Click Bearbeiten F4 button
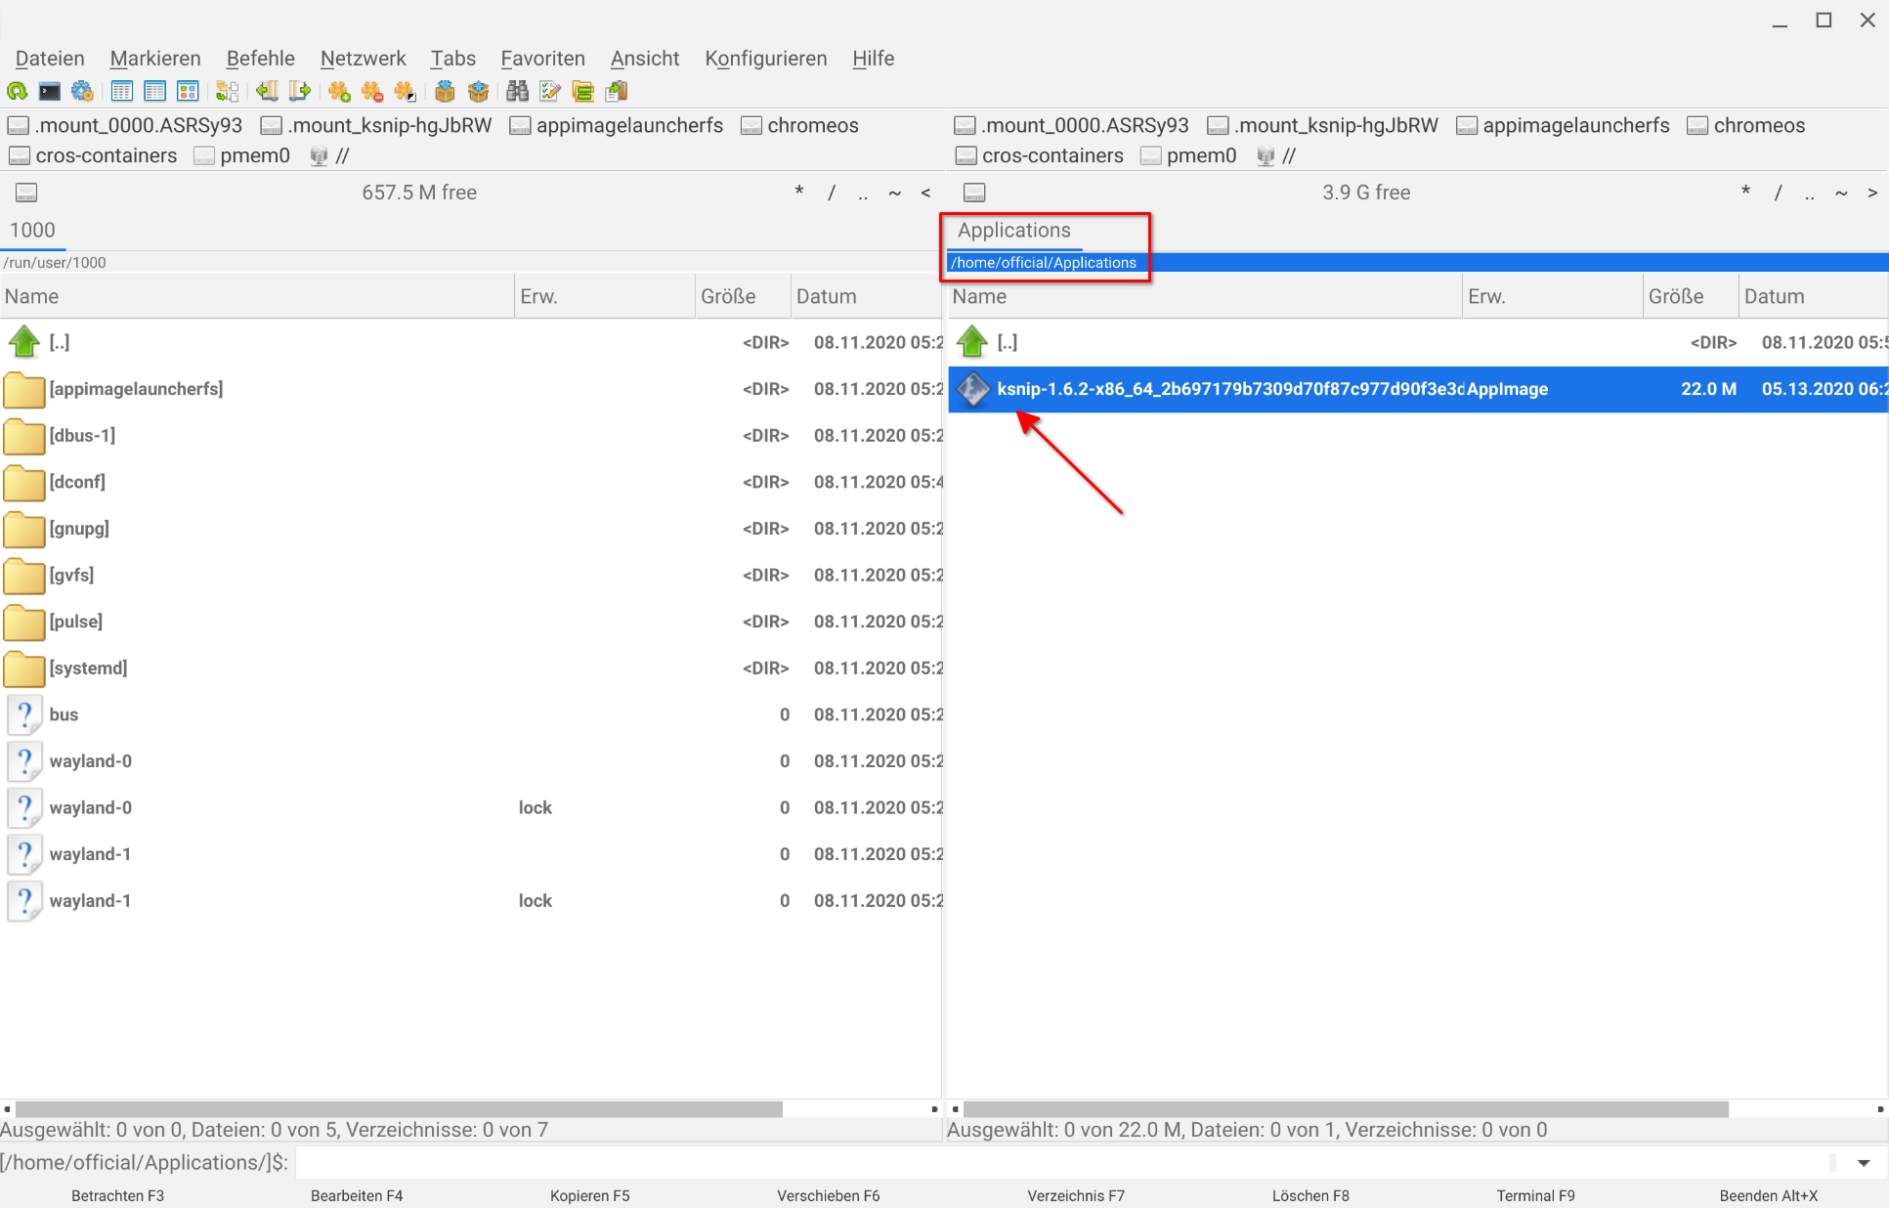 357,1195
